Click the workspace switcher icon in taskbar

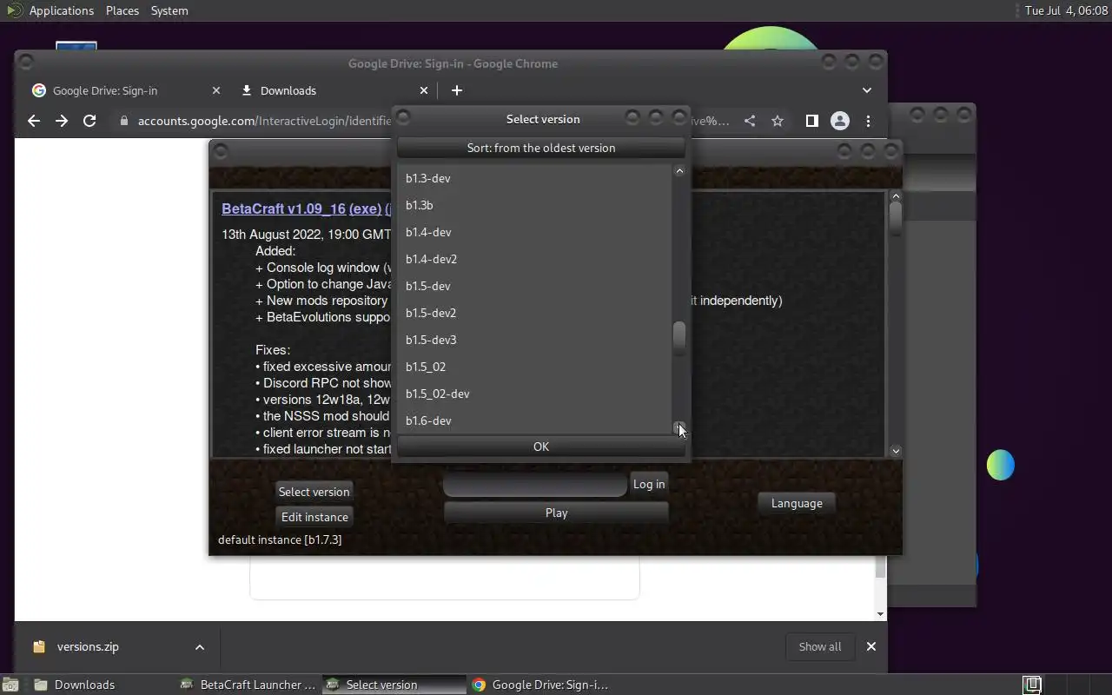pyautogui.click(x=1032, y=685)
